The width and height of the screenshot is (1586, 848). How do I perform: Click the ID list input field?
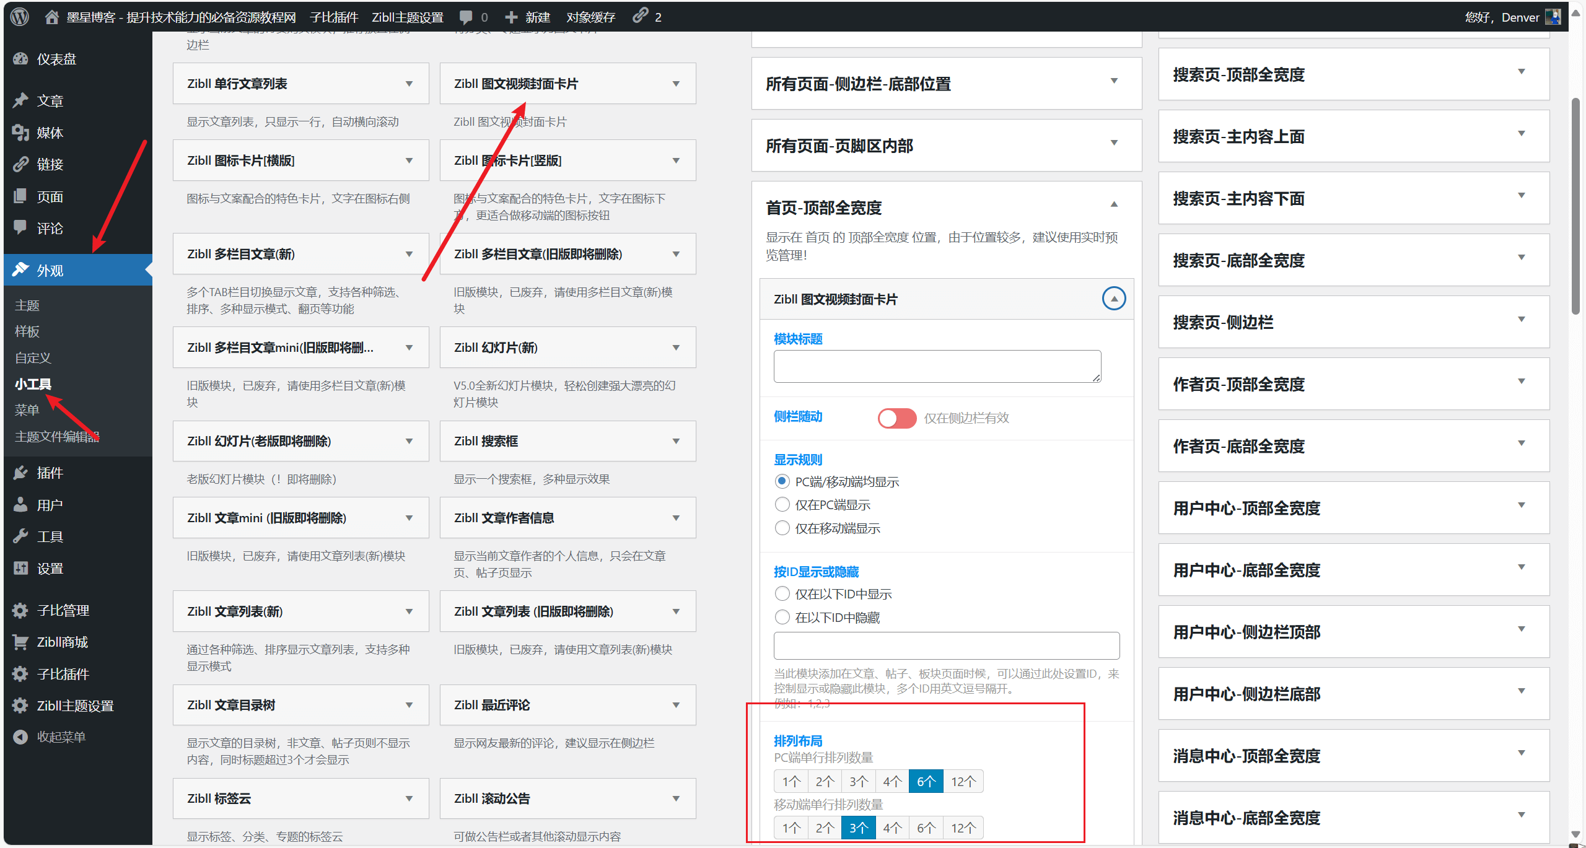pos(946,645)
